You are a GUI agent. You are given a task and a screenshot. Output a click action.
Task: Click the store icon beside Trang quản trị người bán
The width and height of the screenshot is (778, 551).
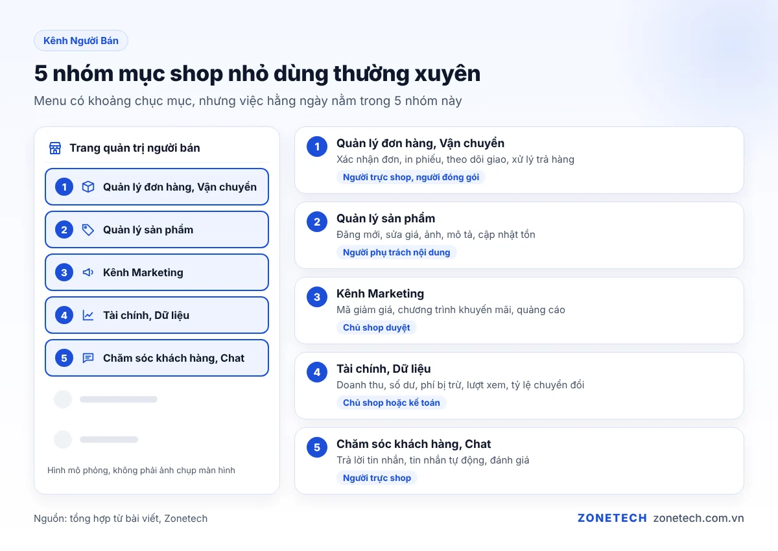pos(55,148)
